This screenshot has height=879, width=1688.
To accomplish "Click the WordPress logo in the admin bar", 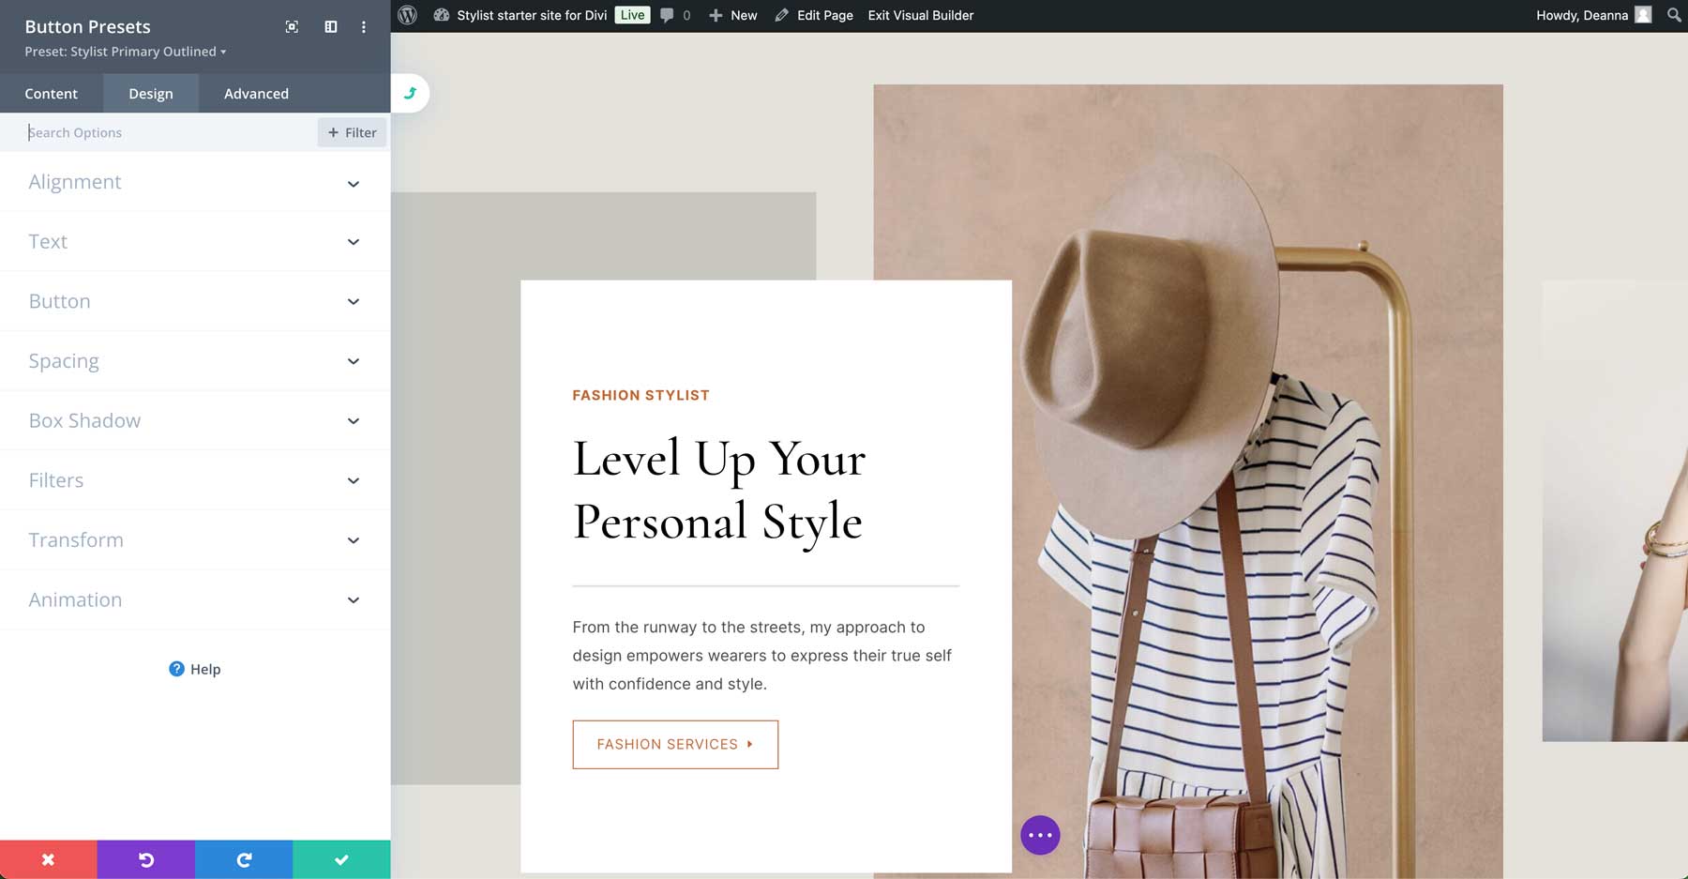I will pyautogui.click(x=406, y=15).
